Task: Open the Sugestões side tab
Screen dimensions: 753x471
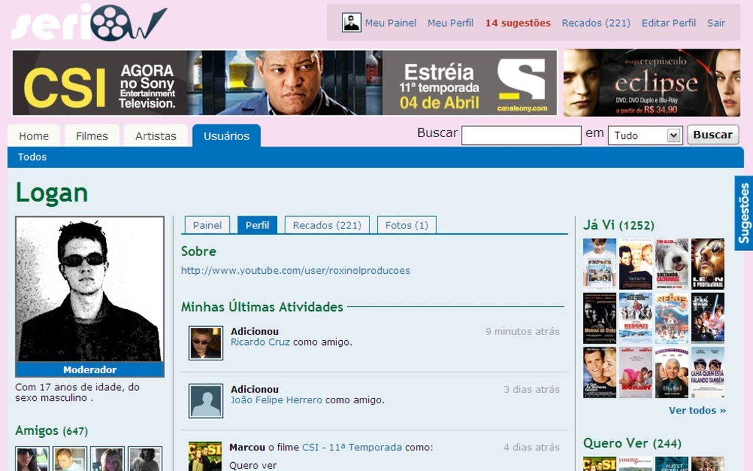Action: click(x=744, y=213)
